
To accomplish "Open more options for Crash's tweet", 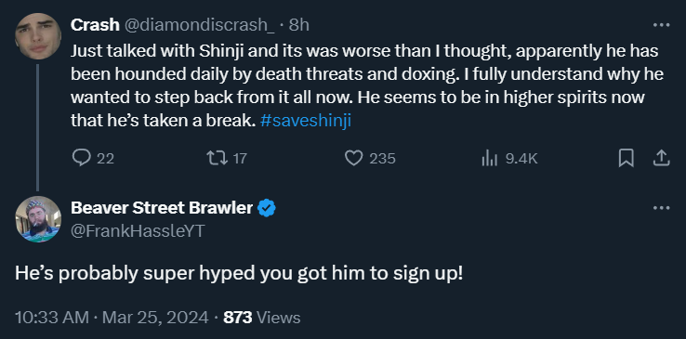I will (x=661, y=25).
